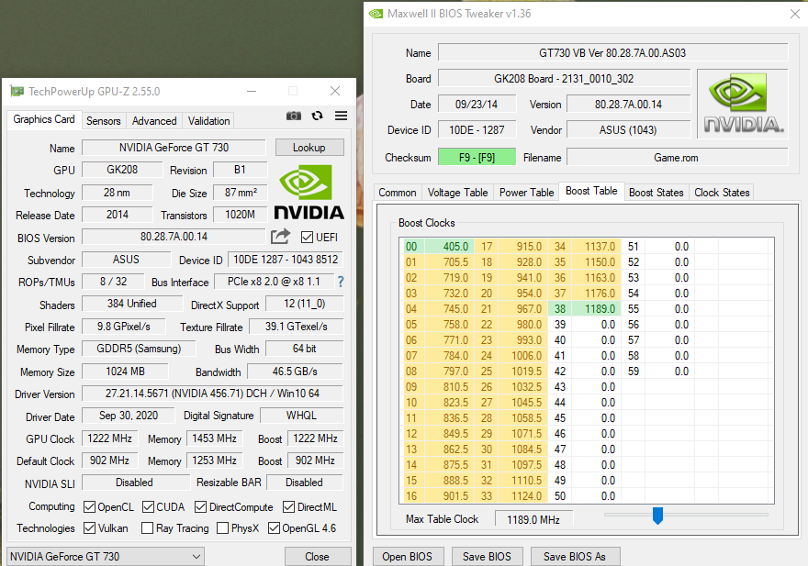Click the Lookup button
The height and width of the screenshot is (566, 808).
[x=309, y=148]
